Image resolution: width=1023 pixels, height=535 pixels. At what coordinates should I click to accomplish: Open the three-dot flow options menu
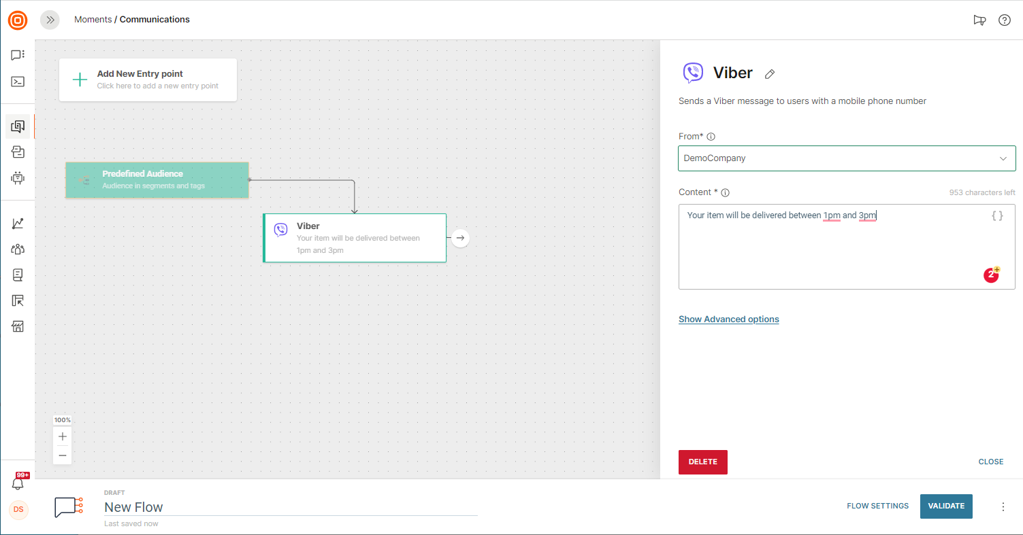[1003, 506]
